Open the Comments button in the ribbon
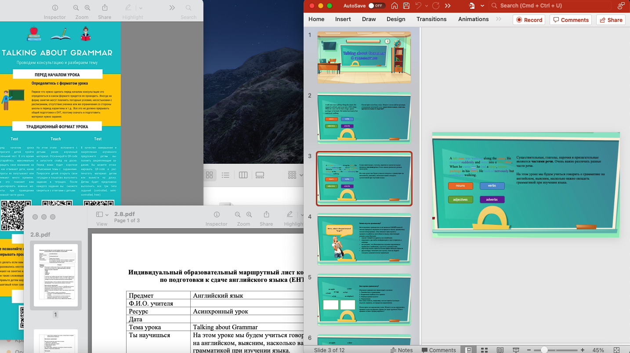Image resolution: width=630 pixels, height=353 pixels. point(571,20)
